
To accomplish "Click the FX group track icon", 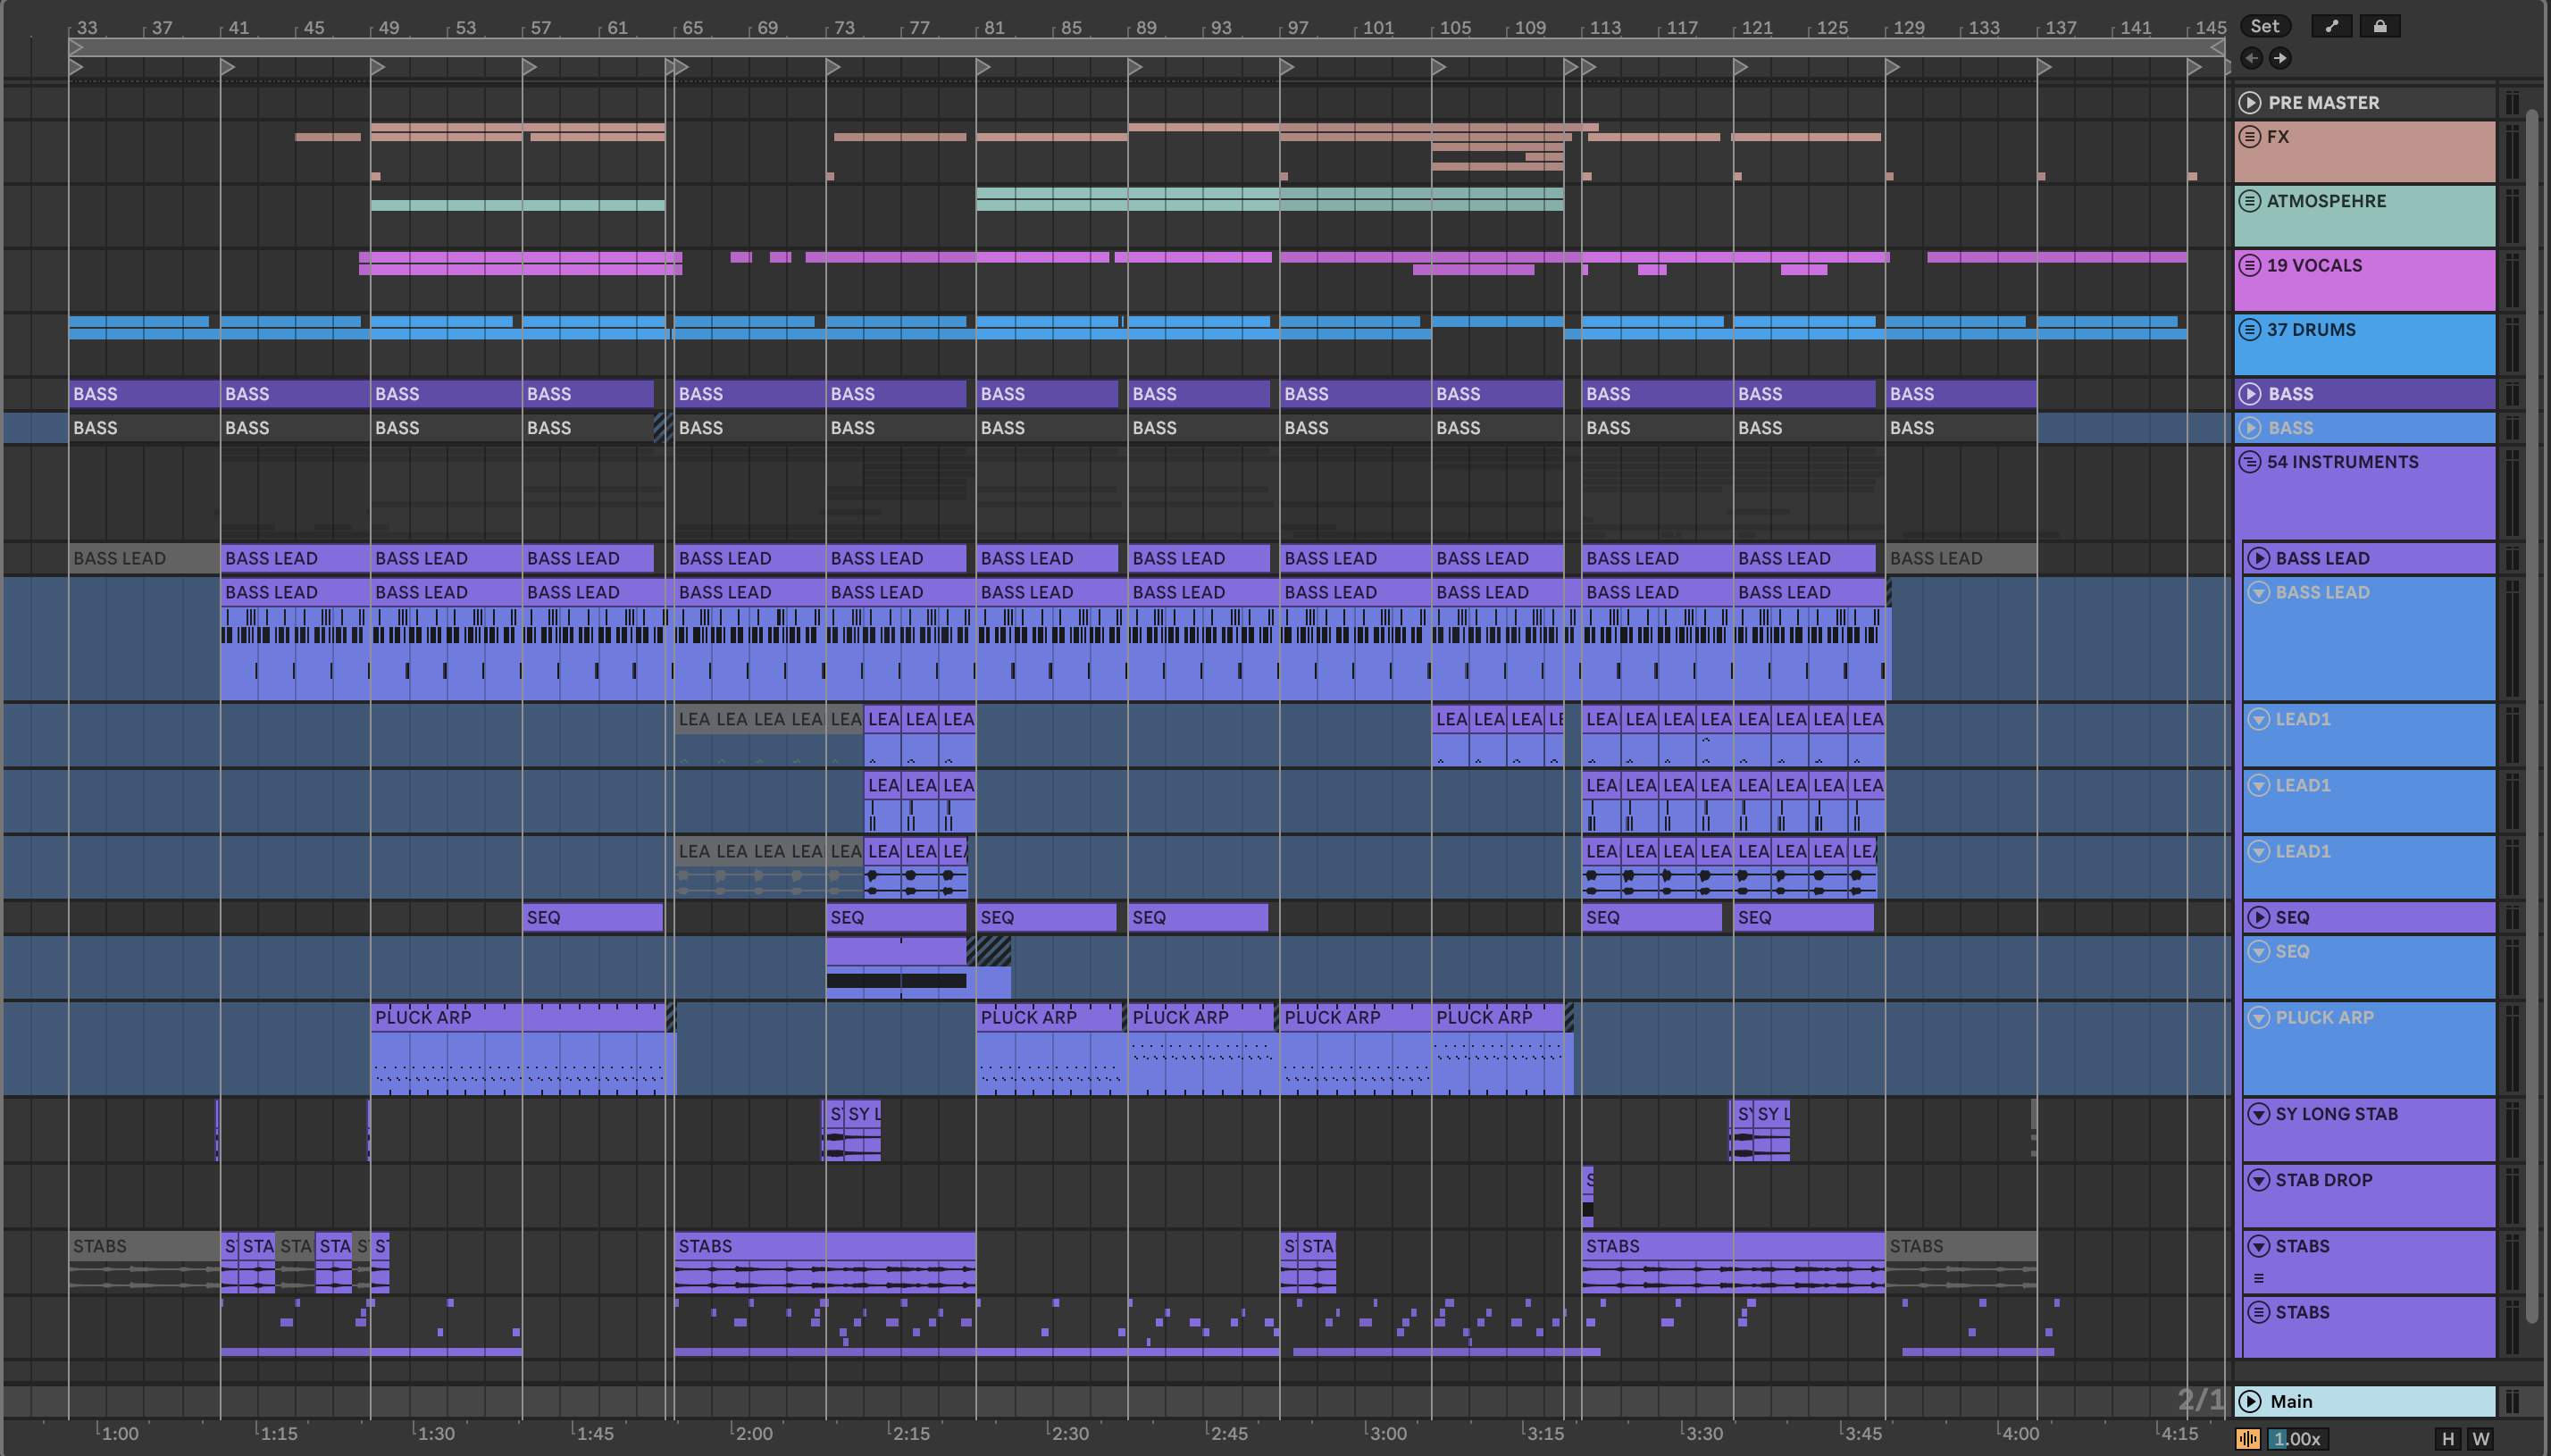I will (2249, 137).
